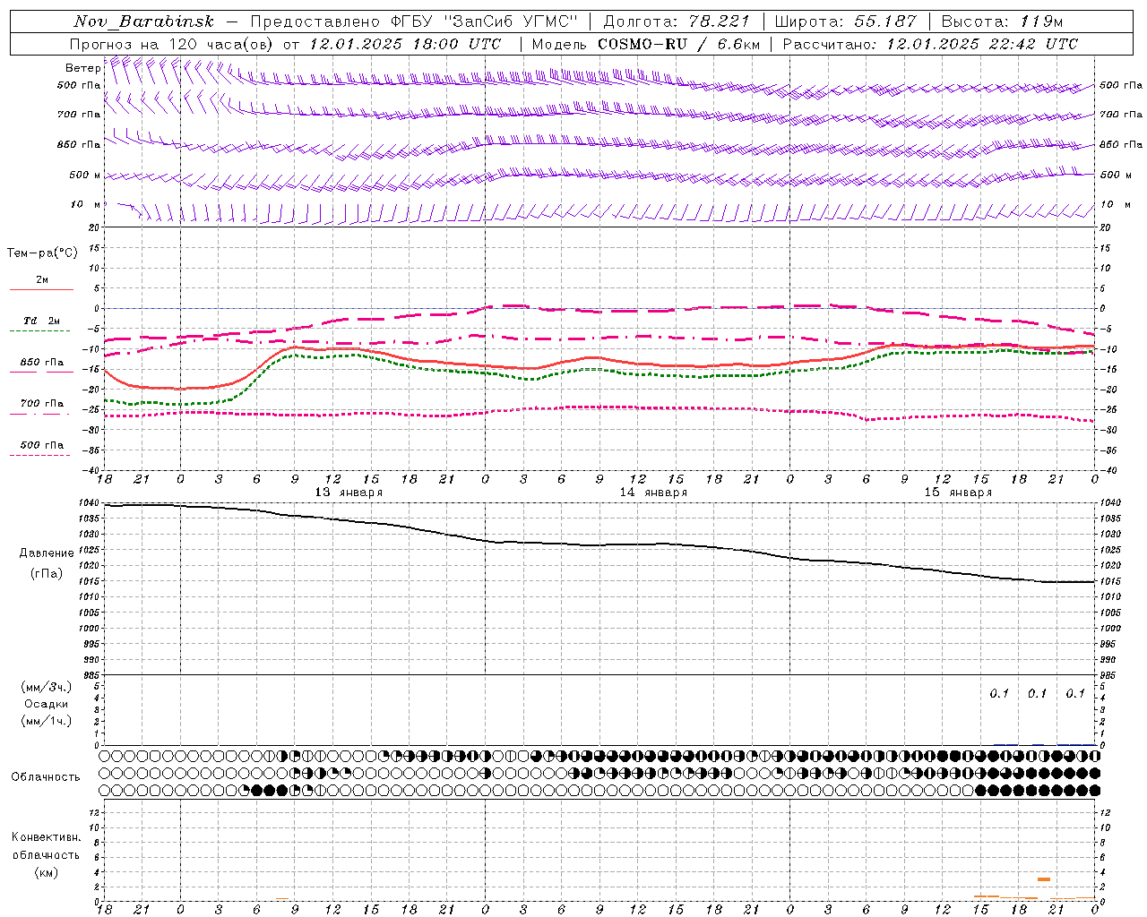The height and width of the screenshot is (917, 1147).
Task: Click the (мм/1ч.) precipitation unit label
Action: (47, 721)
